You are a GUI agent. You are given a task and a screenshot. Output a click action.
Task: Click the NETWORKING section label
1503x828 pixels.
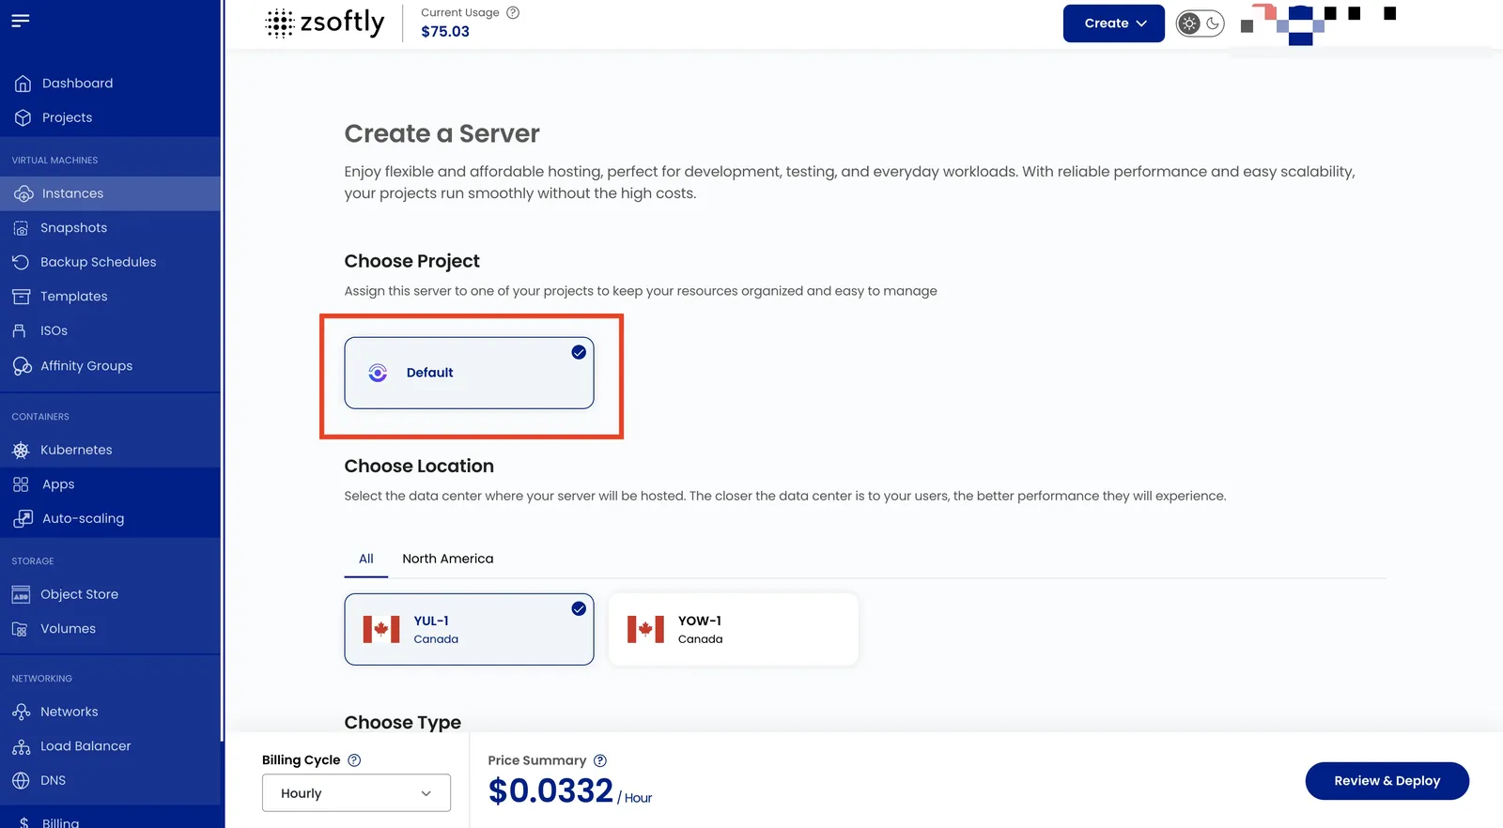[42, 679]
